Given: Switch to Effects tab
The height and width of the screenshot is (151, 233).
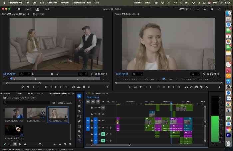Looking at the screenshot, I should pyautogui.click(x=19, y=93).
